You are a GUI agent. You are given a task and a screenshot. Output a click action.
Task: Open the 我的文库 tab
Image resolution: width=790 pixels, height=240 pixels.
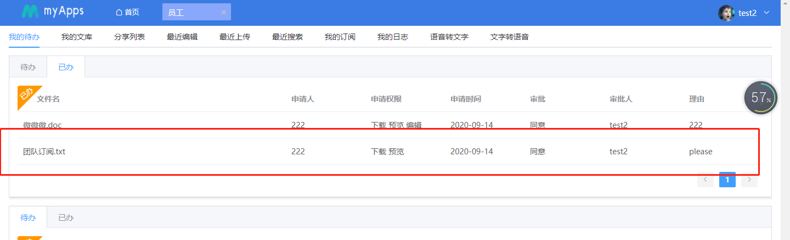pyautogui.click(x=77, y=37)
